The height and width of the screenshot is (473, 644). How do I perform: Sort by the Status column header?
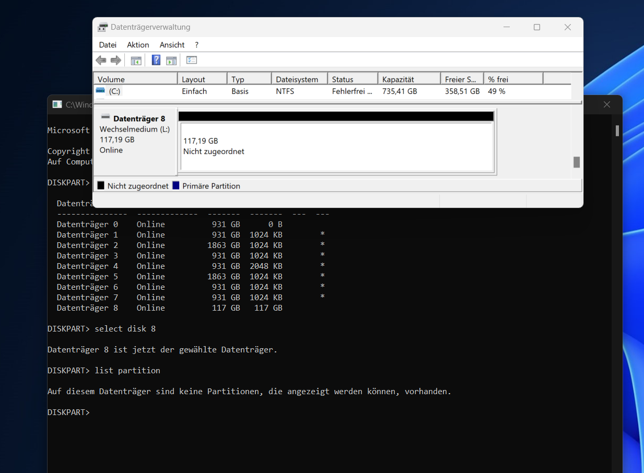pos(353,79)
